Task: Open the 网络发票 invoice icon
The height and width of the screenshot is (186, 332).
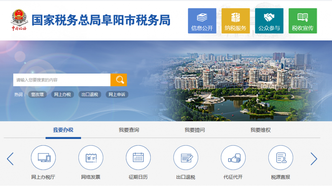Action: tap(91, 158)
